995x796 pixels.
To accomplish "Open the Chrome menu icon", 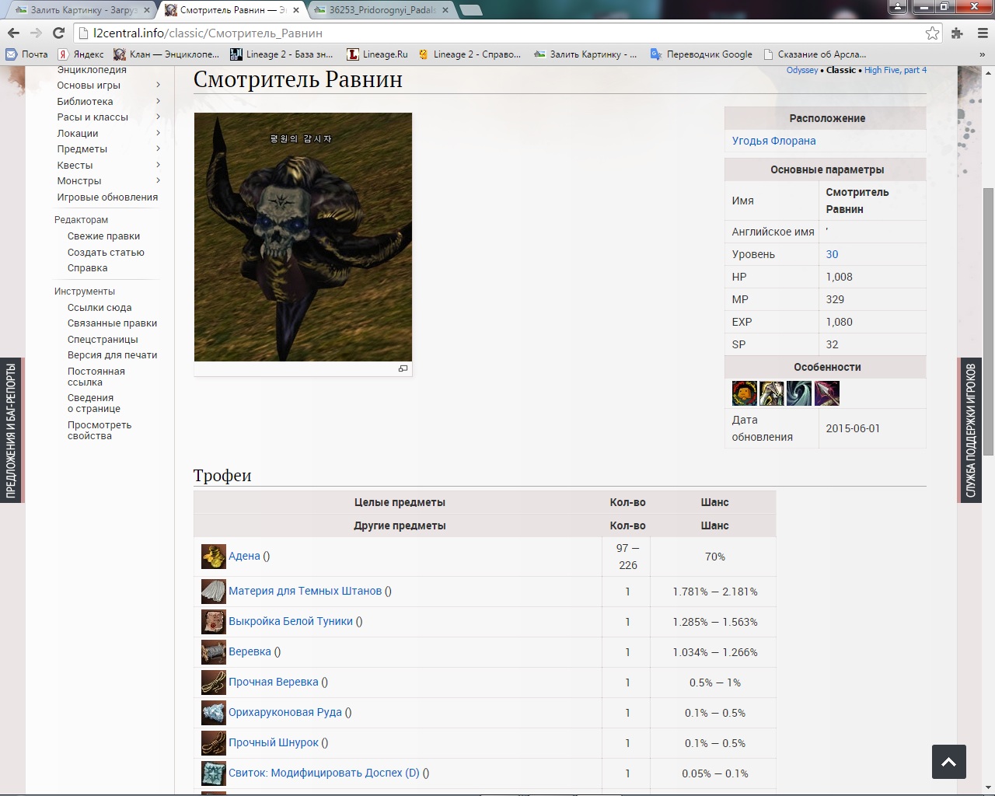I will coord(981,33).
